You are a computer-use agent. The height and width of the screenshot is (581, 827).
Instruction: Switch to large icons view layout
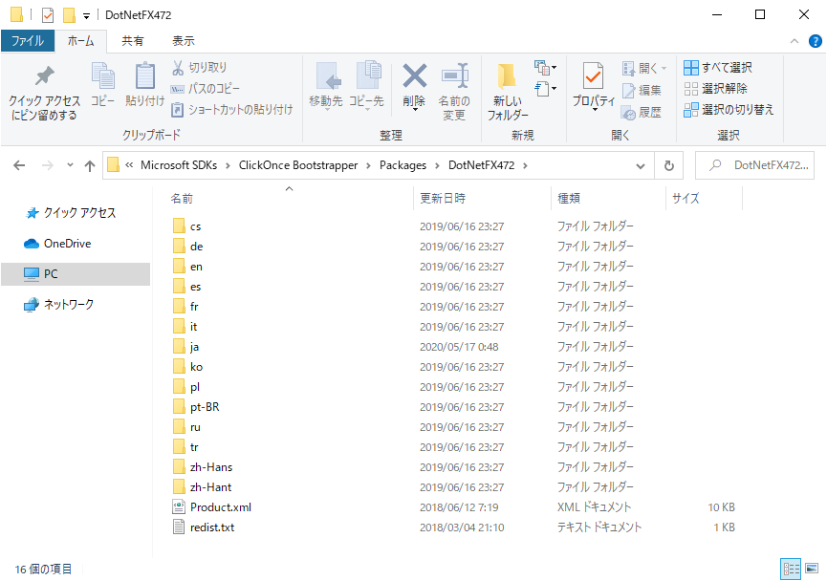[x=812, y=569]
